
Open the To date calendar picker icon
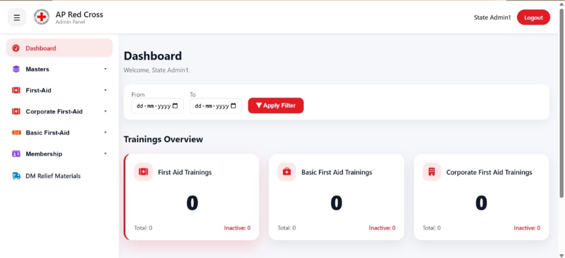233,106
